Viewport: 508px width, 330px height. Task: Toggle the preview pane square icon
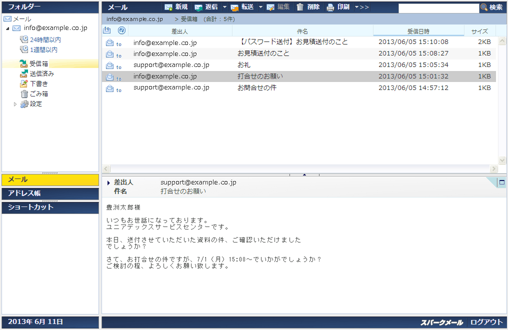pos(501,182)
